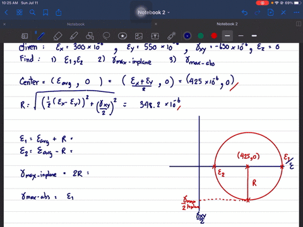Select the Text box tool
Screen dimensions: 303x227
155,36
